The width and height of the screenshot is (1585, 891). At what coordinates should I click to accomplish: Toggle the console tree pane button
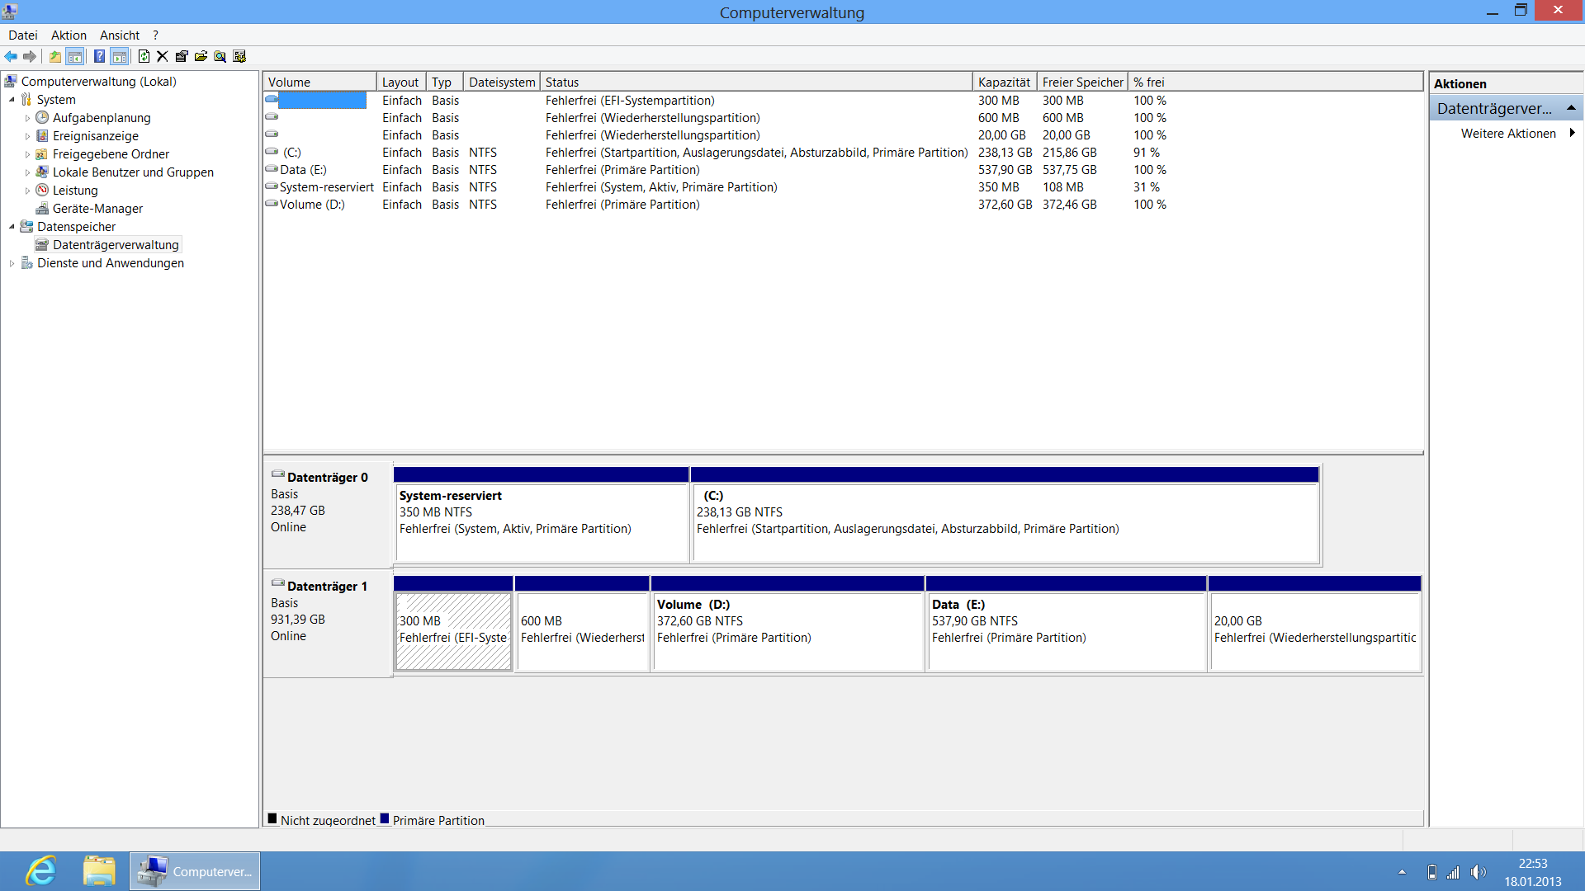pyautogui.click(x=74, y=57)
